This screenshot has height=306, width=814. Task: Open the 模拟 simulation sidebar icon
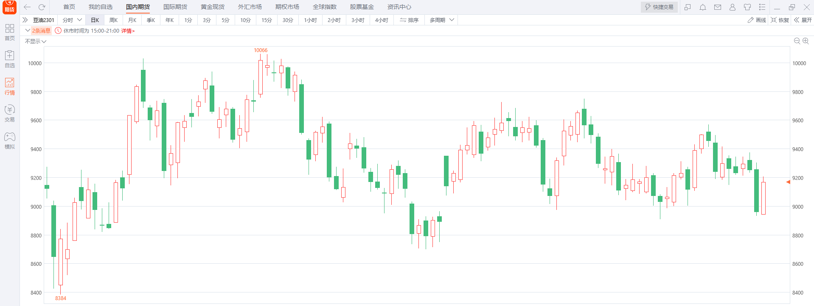pyautogui.click(x=9, y=141)
